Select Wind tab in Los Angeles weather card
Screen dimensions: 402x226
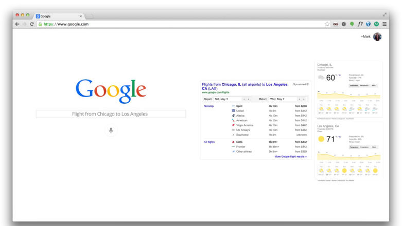(x=374, y=147)
